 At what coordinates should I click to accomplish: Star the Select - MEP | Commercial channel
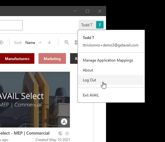[x=67, y=133]
